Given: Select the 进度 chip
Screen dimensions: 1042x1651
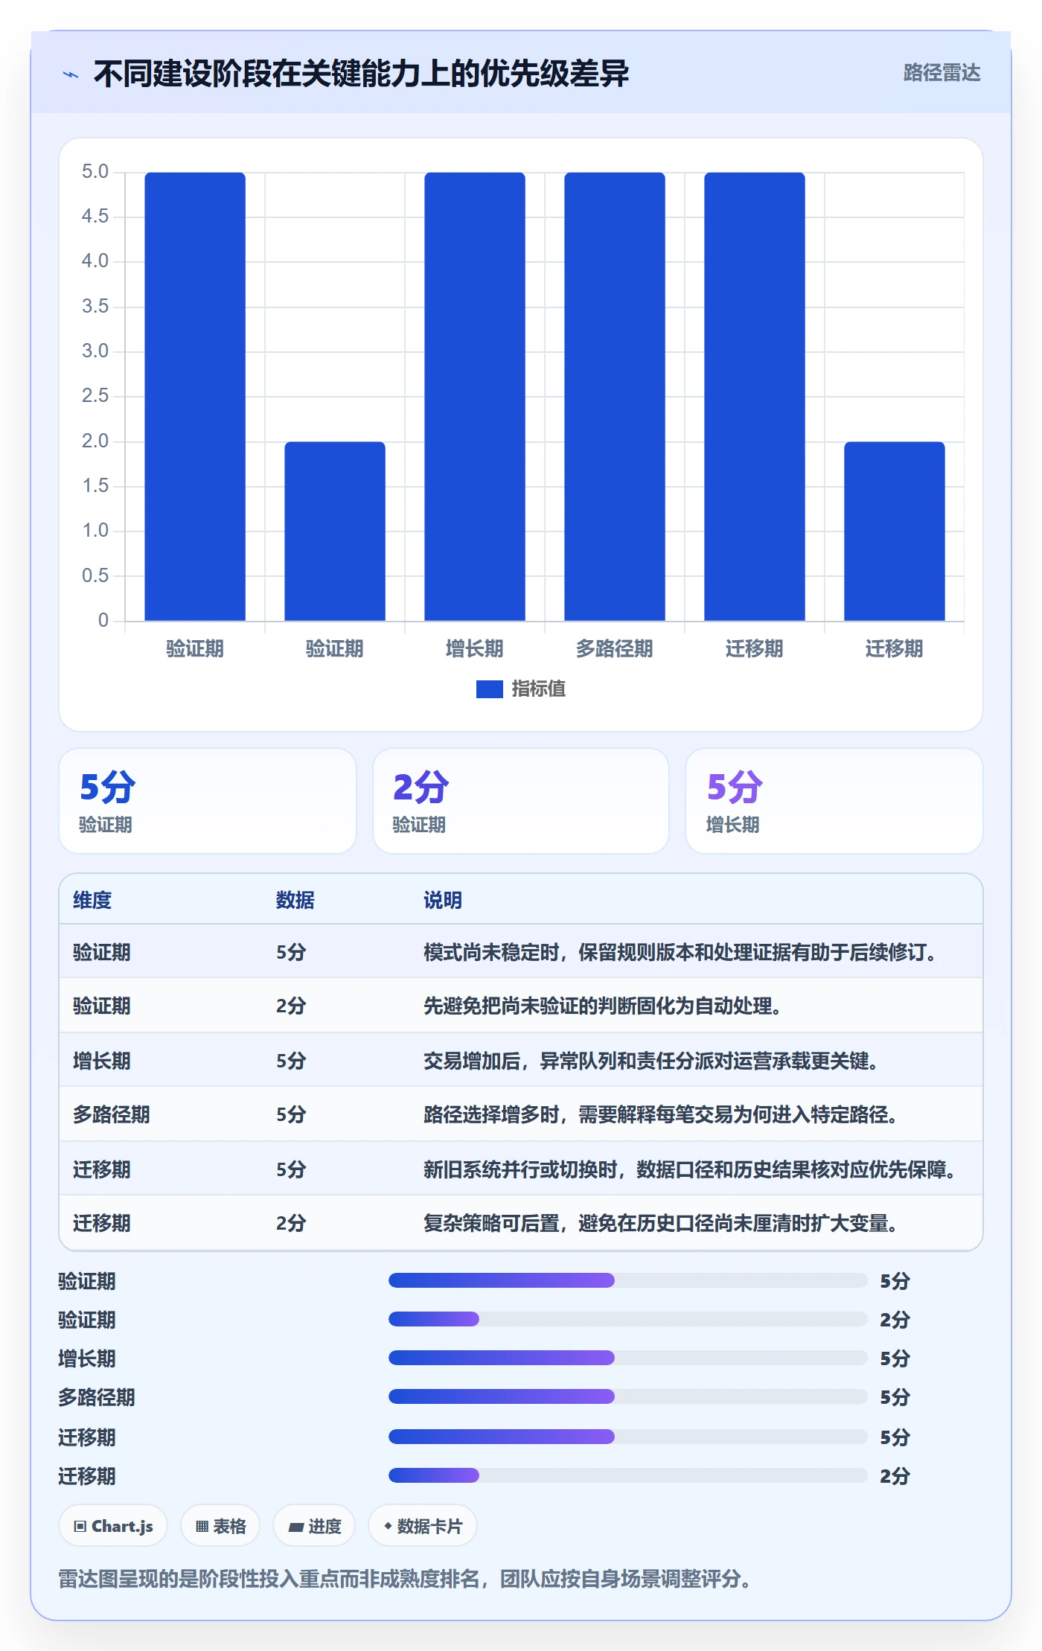Looking at the screenshot, I should tap(314, 1526).
